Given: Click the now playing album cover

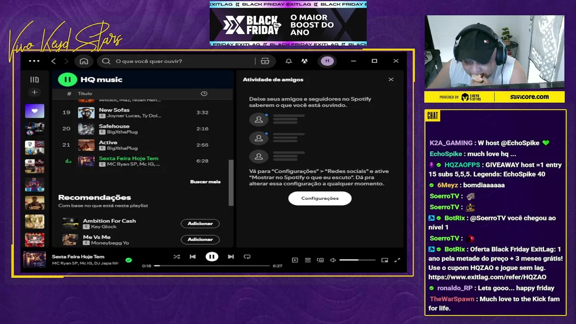Looking at the screenshot, I should (x=34, y=260).
